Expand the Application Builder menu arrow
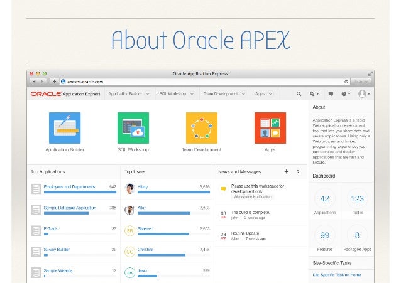The width and height of the screenshot is (401, 283). pos(148,94)
